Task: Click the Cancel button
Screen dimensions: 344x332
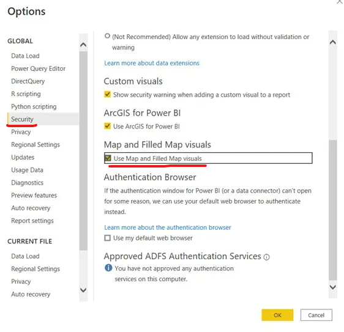Action: pyautogui.click(x=316, y=315)
